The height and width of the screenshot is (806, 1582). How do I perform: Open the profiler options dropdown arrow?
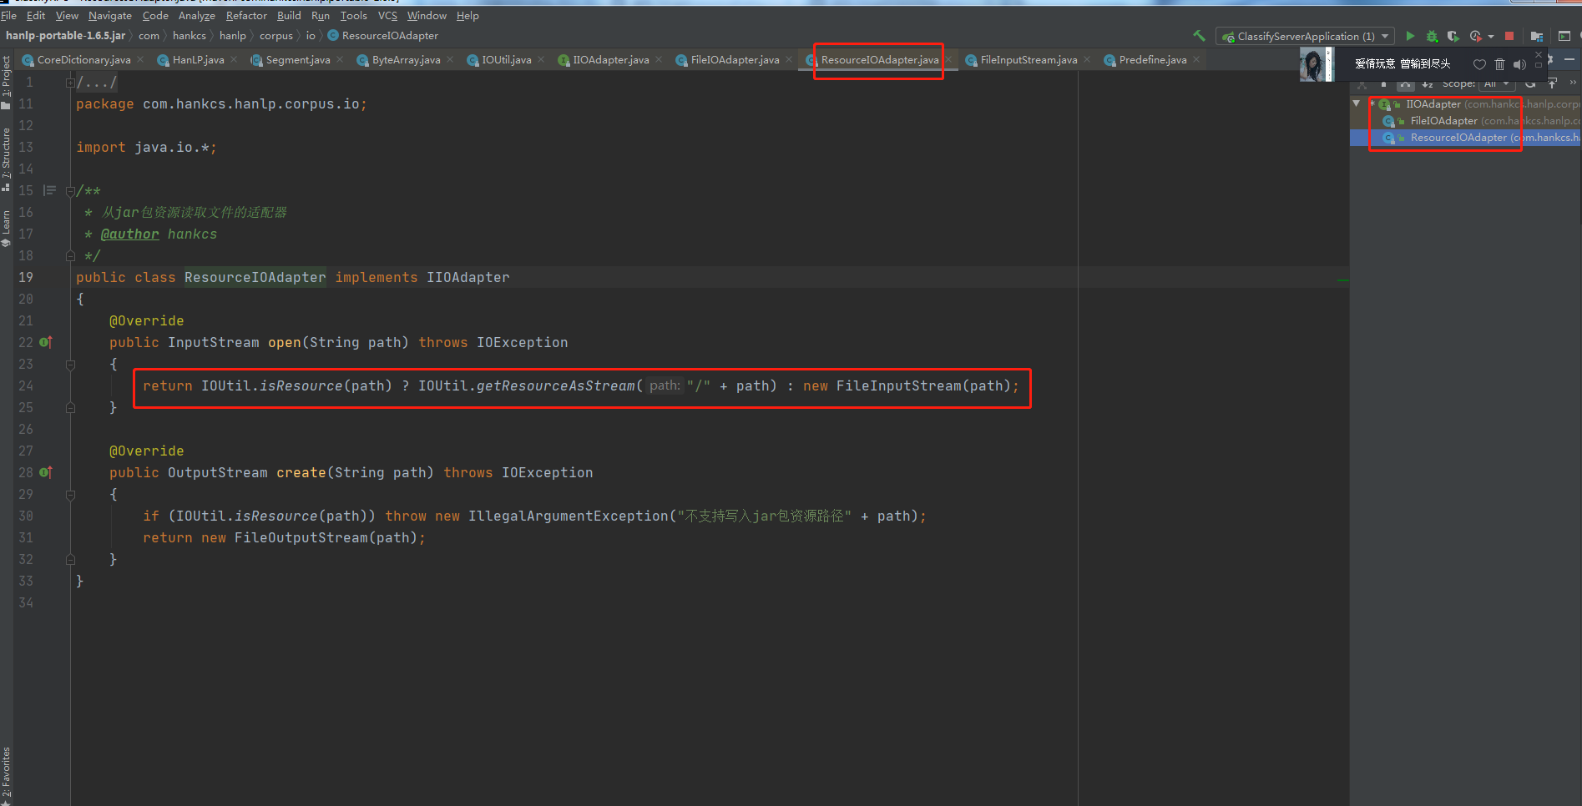[x=1491, y=36]
